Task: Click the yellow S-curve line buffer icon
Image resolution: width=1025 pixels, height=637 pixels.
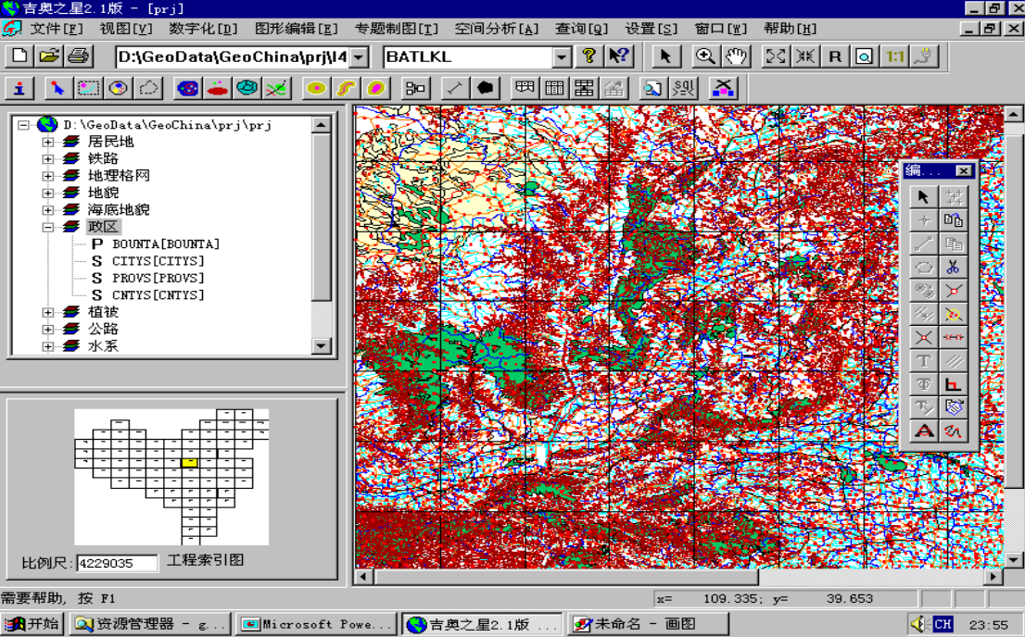Action: [x=347, y=88]
